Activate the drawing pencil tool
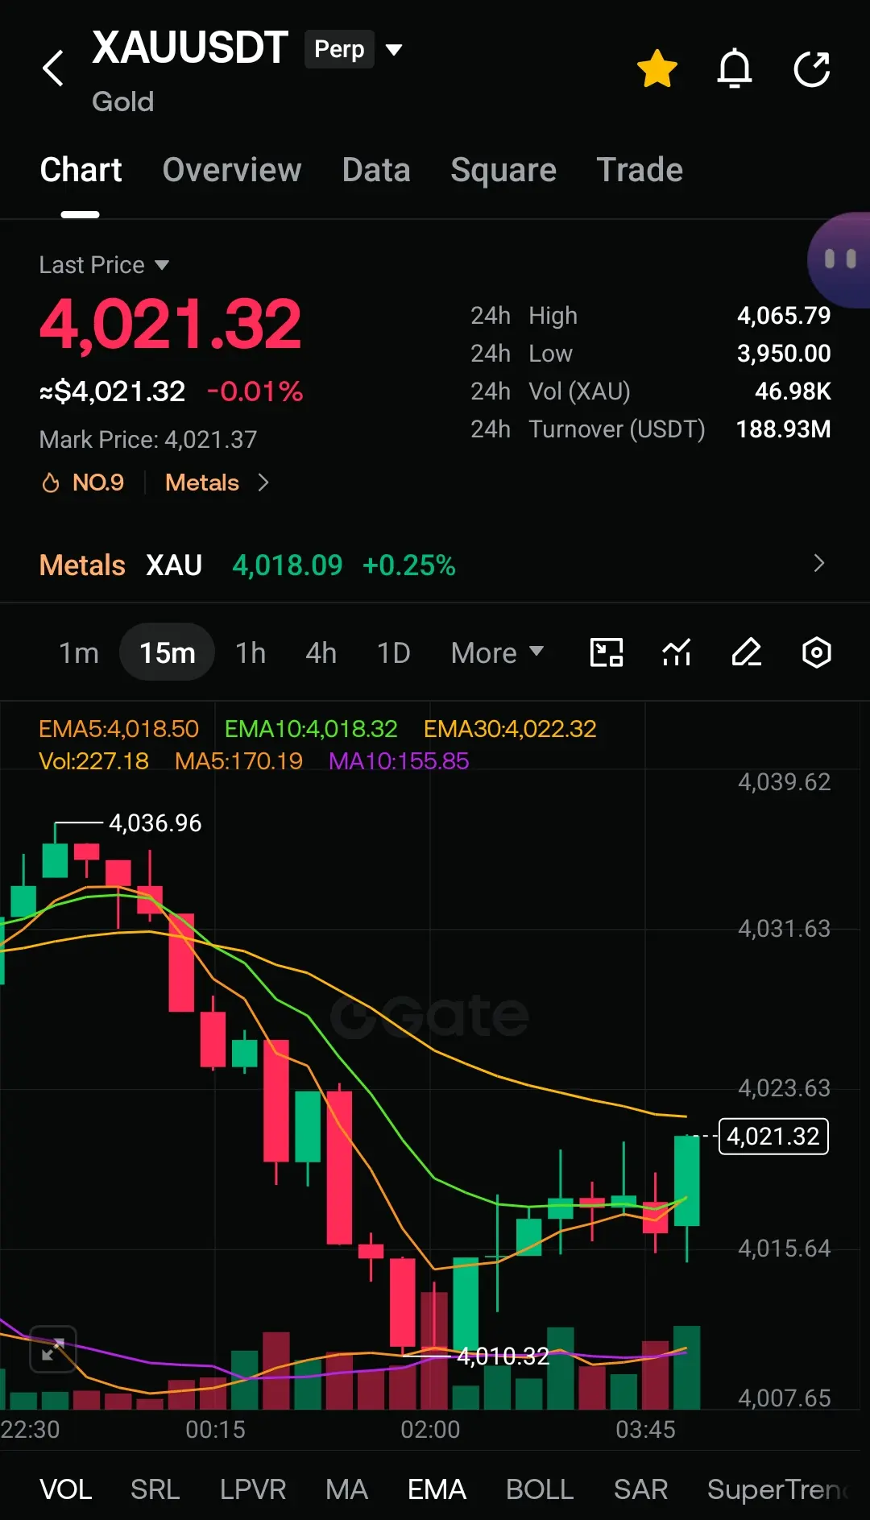Image resolution: width=870 pixels, height=1520 pixels. click(747, 652)
